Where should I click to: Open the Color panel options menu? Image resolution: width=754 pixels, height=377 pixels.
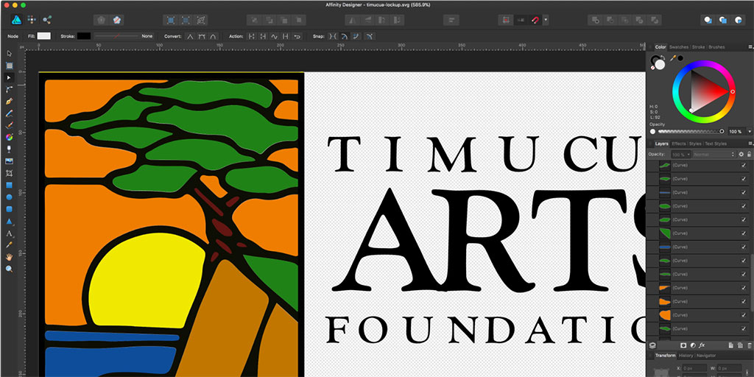(x=750, y=47)
